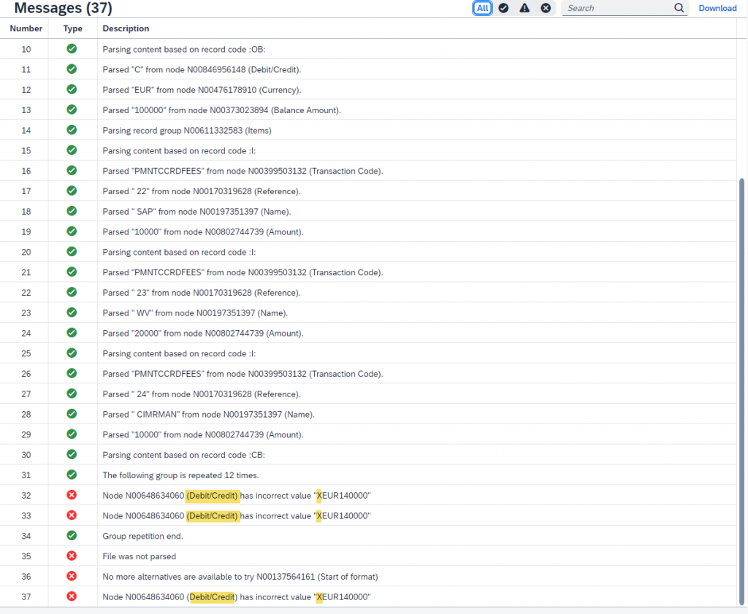Screen dimensions: 748x614
Task: Show all messages with the All filter
Action: (482, 8)
